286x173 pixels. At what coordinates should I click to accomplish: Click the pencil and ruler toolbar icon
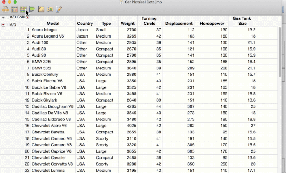[59, 9]
